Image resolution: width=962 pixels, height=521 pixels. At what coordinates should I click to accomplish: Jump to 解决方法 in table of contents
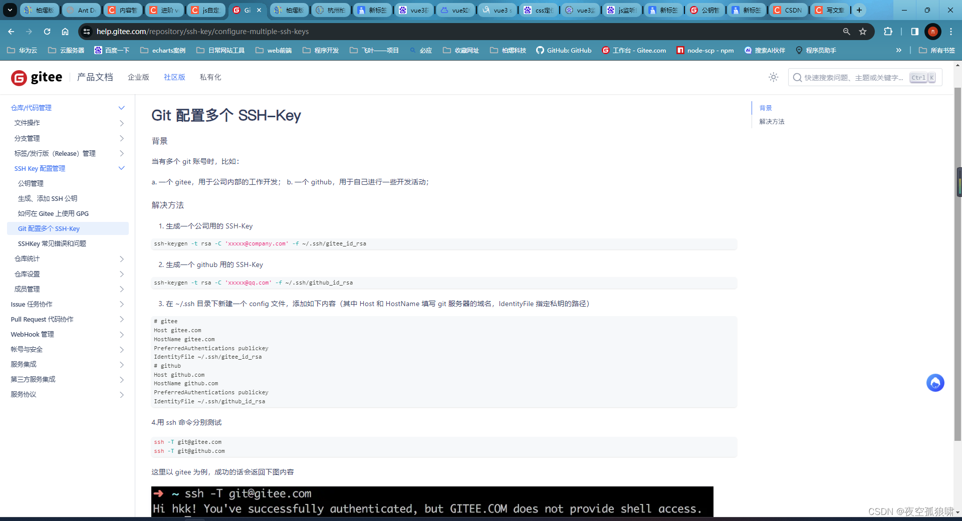click(772, 121)
